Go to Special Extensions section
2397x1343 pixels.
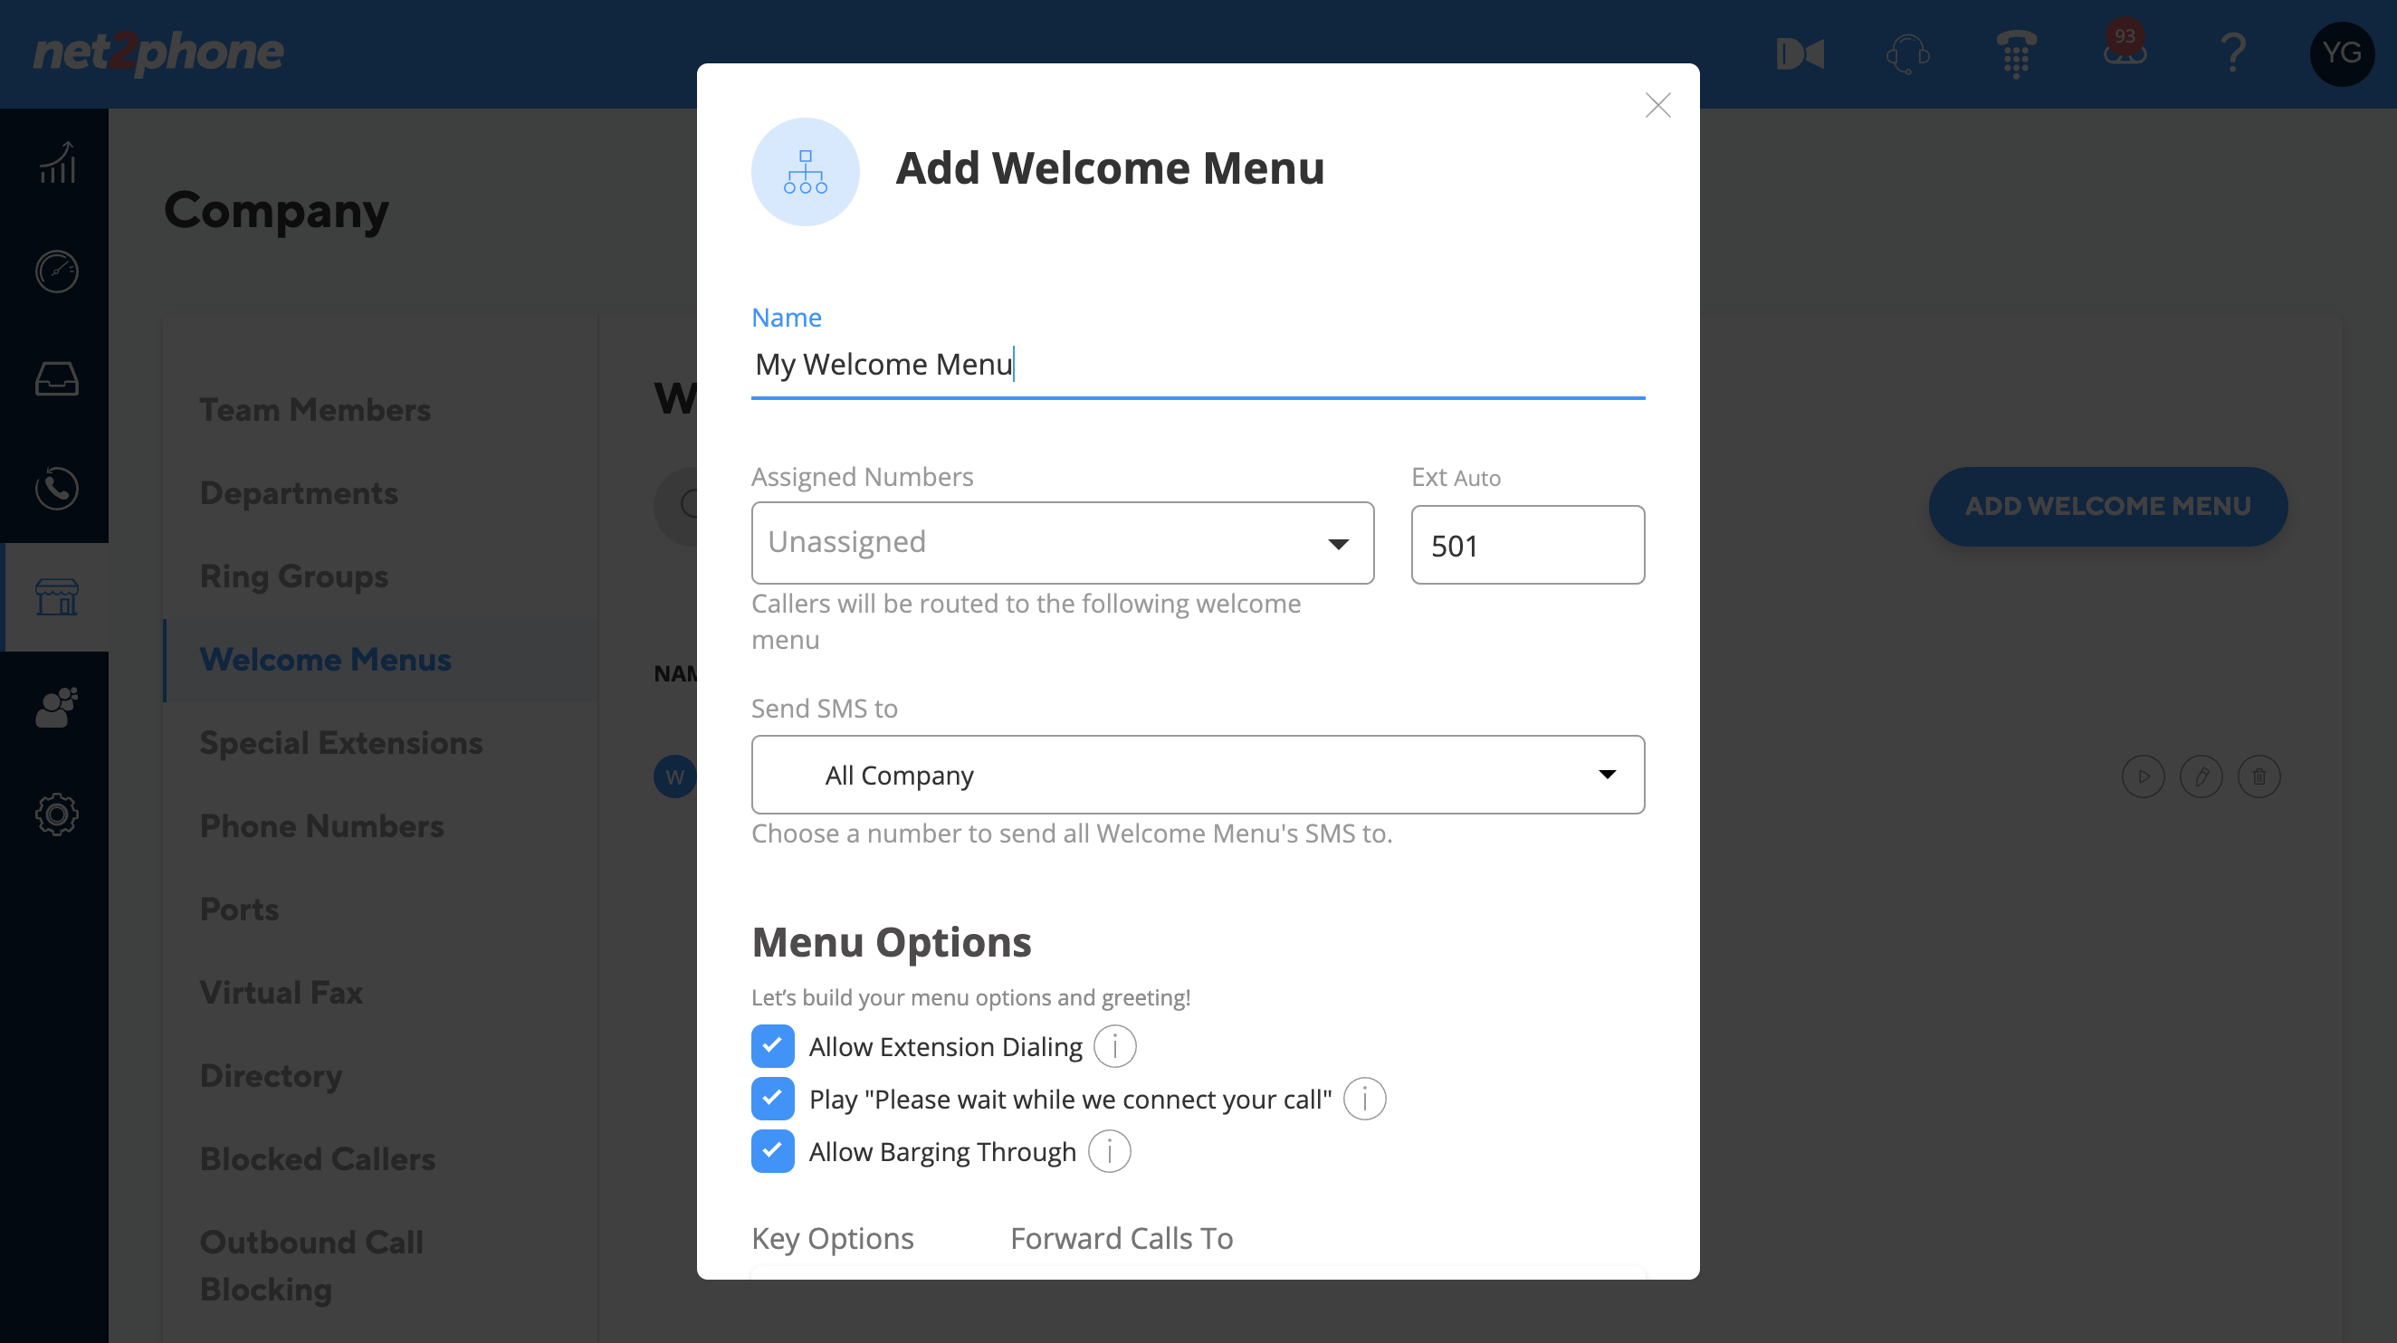(x=341, y=742)
